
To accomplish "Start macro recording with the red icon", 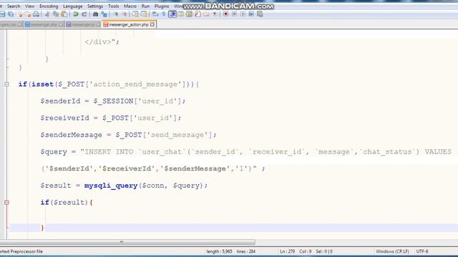I will (x=226, y=14).
